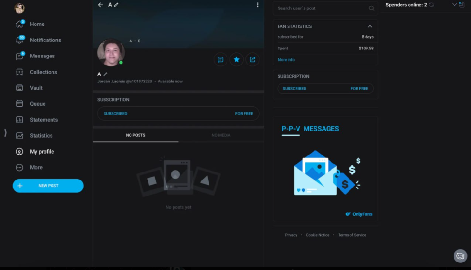This screenshot has width=471, height=270.
Task: Open the Statements icon
Action: (19, 120)
